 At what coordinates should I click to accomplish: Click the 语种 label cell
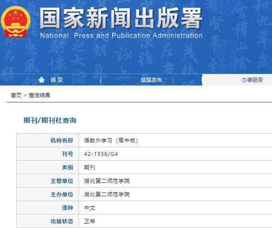(48, 208)
